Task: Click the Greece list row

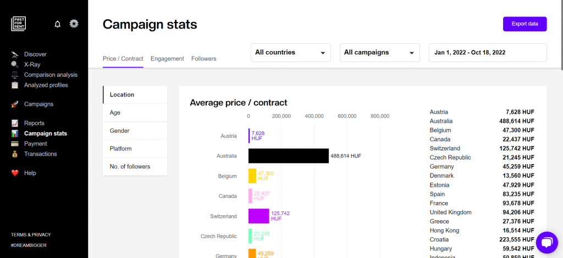Action: 482,221
